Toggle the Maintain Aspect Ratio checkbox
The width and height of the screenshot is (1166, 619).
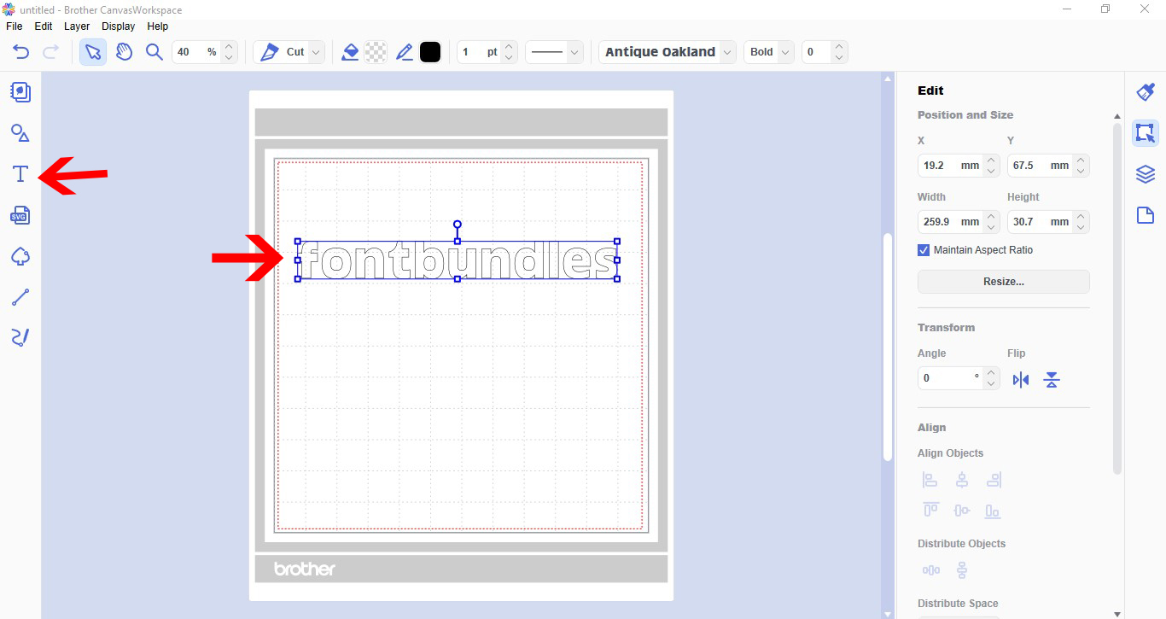[x=924, y=250]
